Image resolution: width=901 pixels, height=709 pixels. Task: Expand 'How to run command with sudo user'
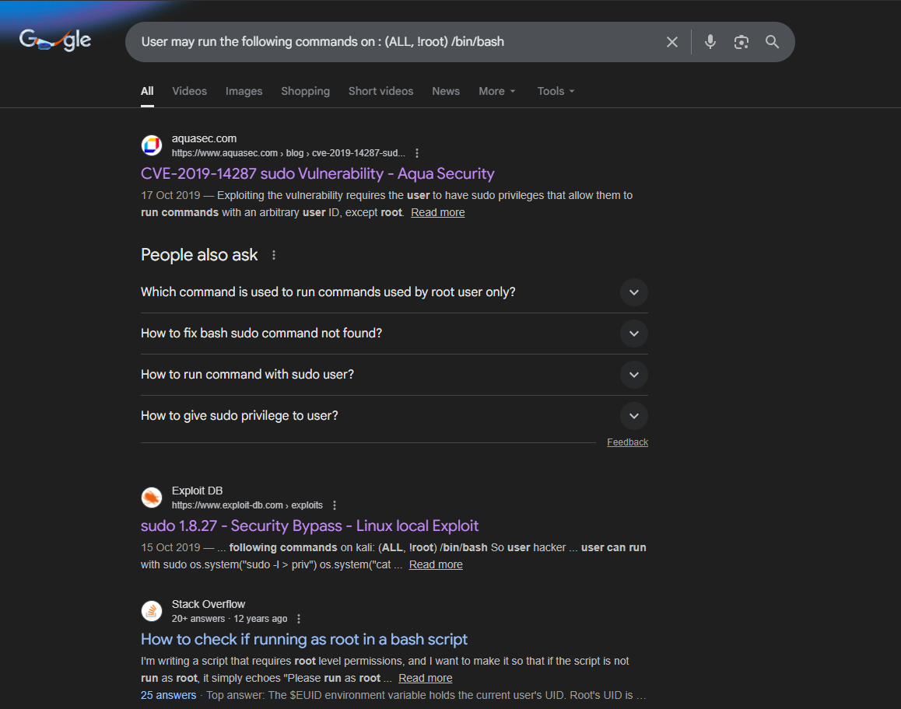coord(633,375)
